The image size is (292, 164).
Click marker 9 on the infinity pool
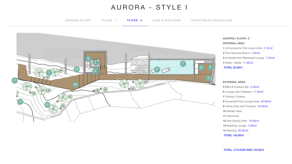click(182, 64)
